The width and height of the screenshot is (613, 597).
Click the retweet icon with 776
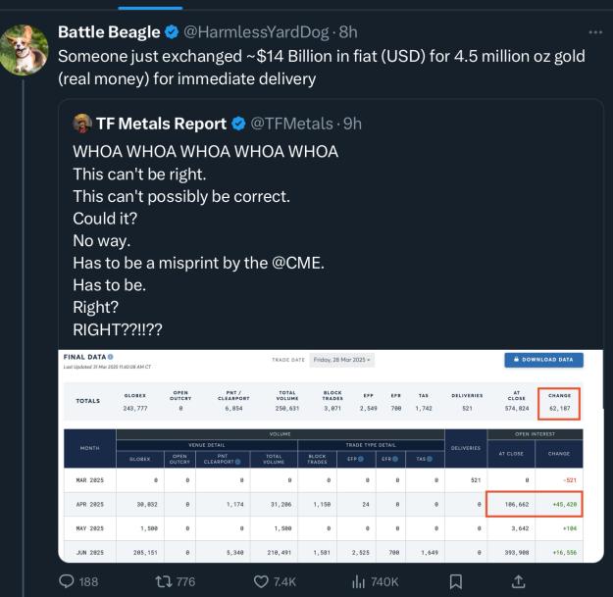(164, 581)
